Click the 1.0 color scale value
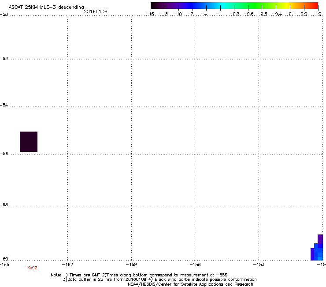 pyautogui.click(x=318, y=14)
